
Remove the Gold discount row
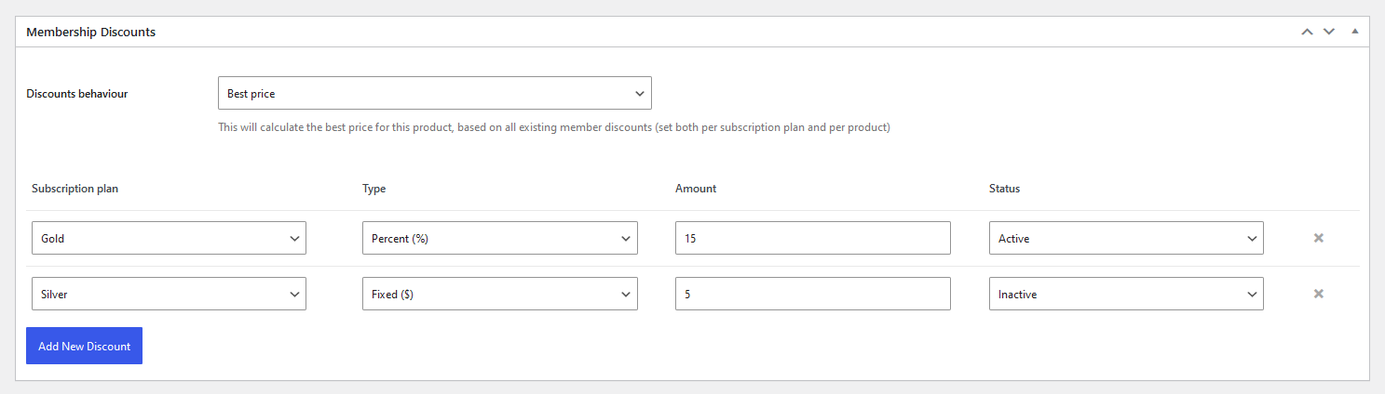[x=1318, y=238]
